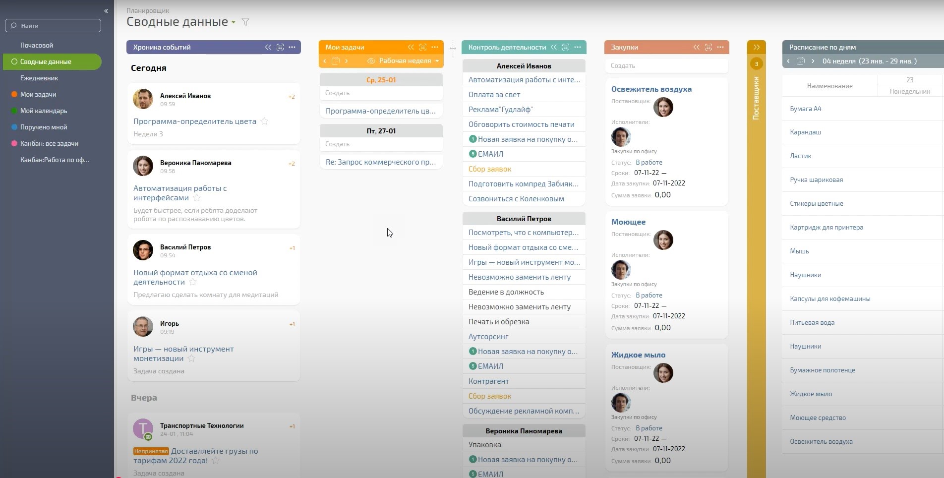
Task: Open the three-dot menu of Контроль деятельности
Action: [x=578, y=47]
